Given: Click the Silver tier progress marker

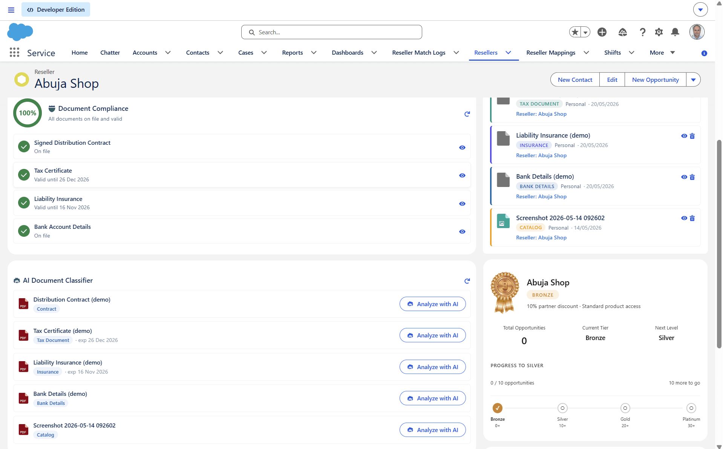Looking at the screenshot, I should (x=562, y=408).
